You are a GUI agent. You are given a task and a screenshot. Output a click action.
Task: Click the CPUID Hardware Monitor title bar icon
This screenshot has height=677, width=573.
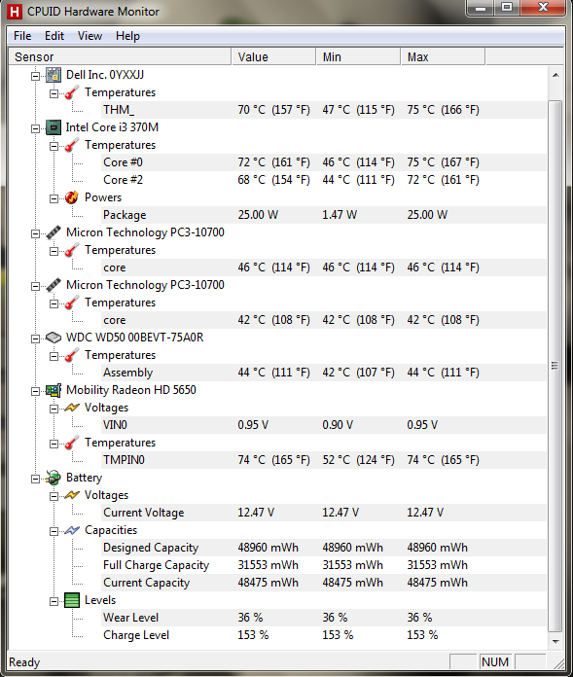pyautogui.click(x=15, y=12)
